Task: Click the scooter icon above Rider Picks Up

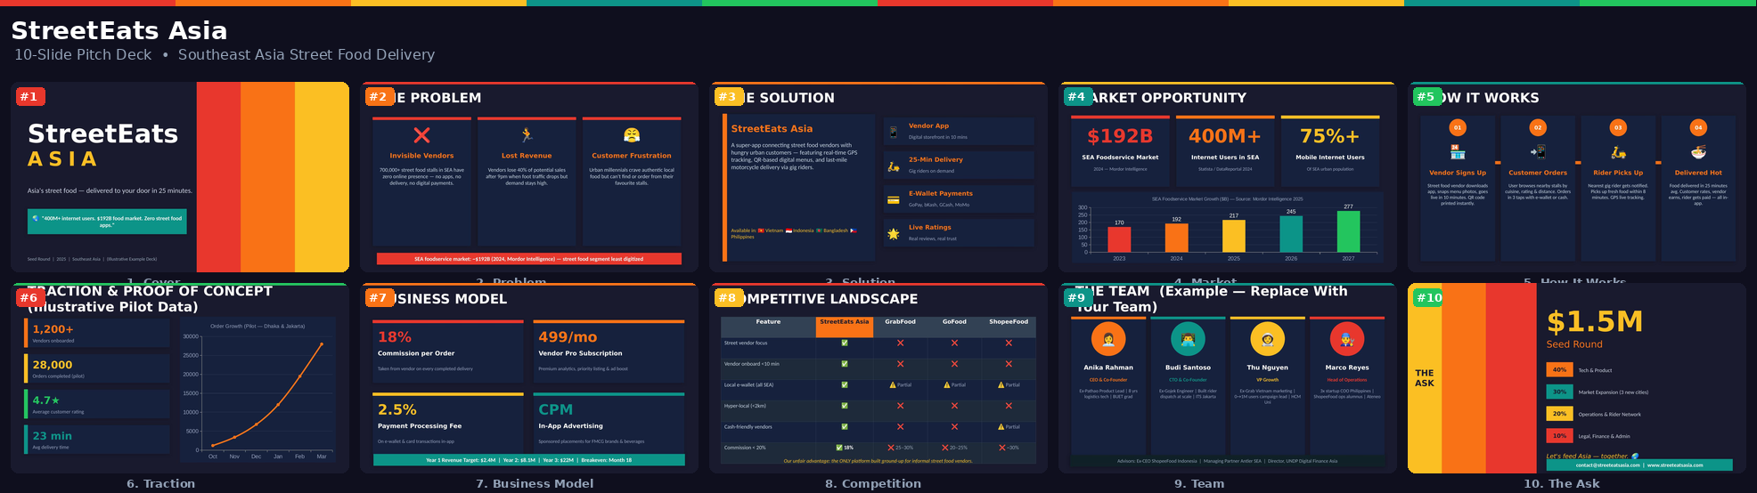Action: pyautogui.click(x=1618, y=152)
